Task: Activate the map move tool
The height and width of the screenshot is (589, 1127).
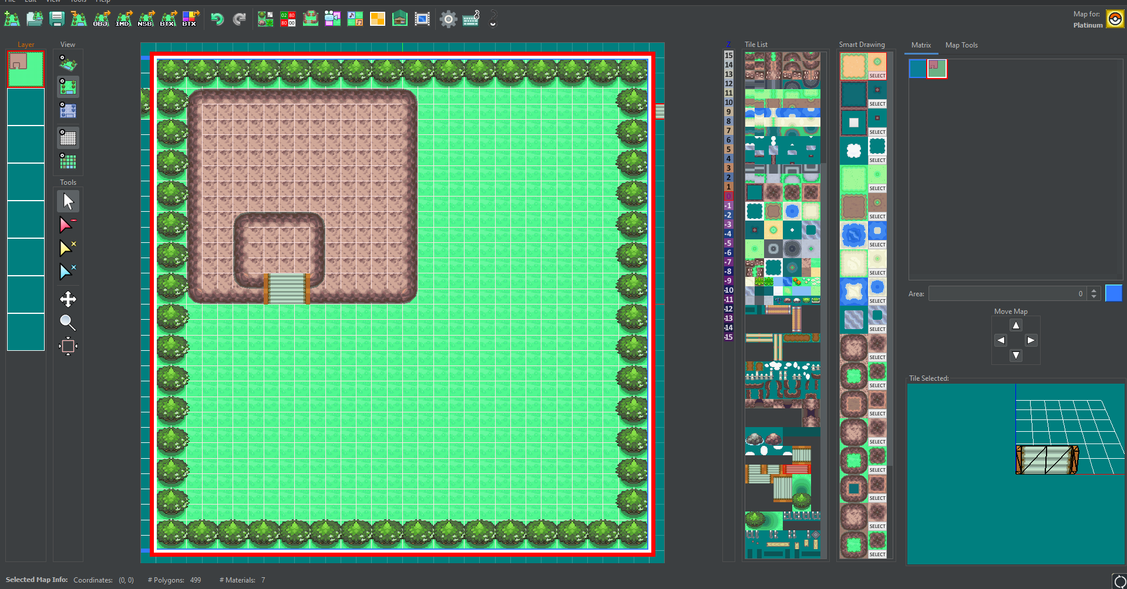Action: pyautogui.click(x=68, y=299)
